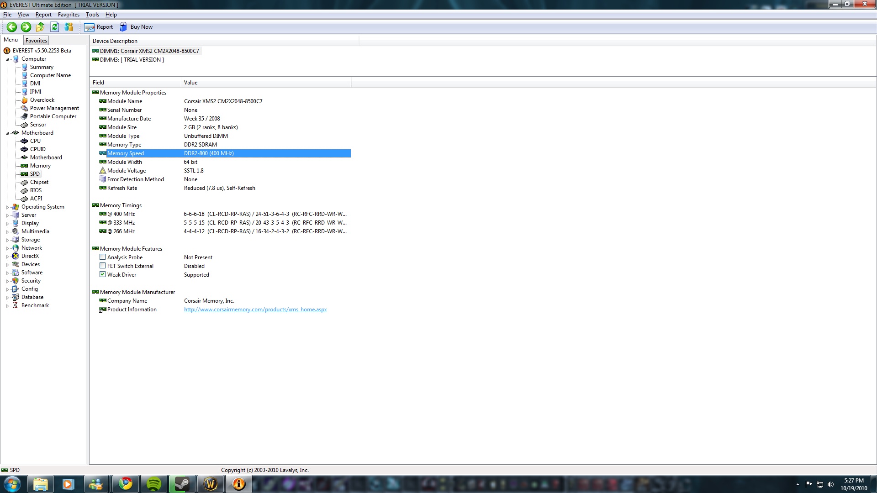The height and width of the screenshot is (493, 877).
Task: Open the Overclock flame icon
Action: pos(25,100)
